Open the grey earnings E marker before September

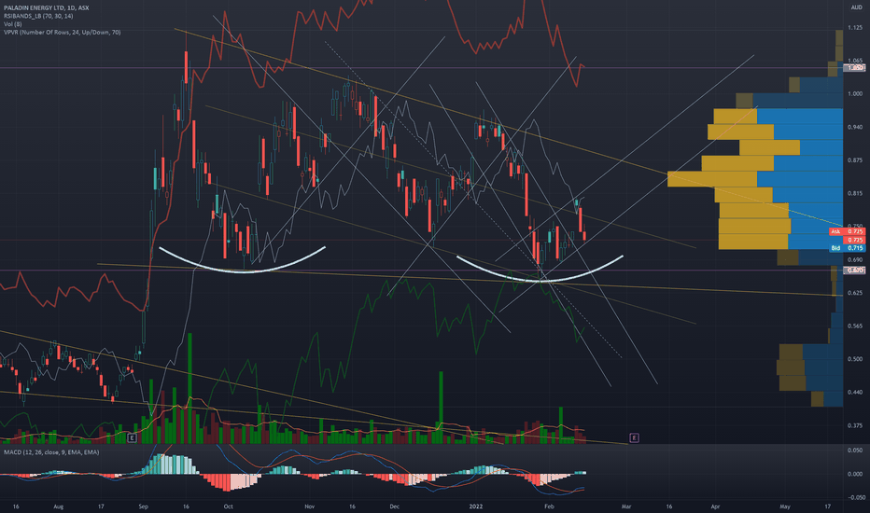tap(132, 438)
